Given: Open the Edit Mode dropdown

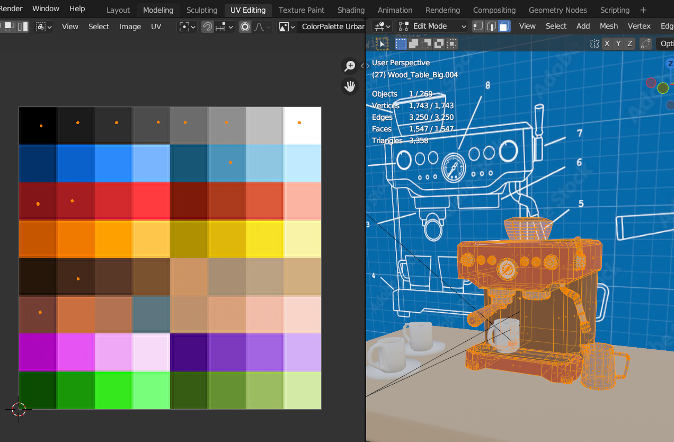Looking at the screenshot, I should (432, 25).
